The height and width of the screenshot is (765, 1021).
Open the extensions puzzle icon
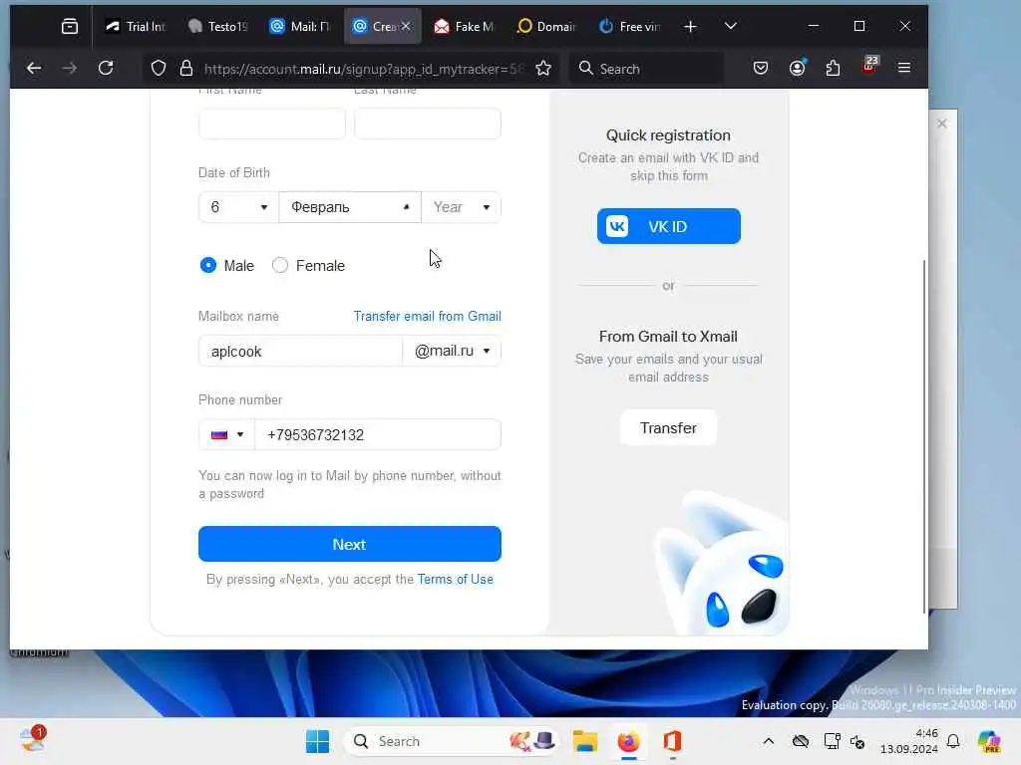pyautogui.click(x=833, y=68)
